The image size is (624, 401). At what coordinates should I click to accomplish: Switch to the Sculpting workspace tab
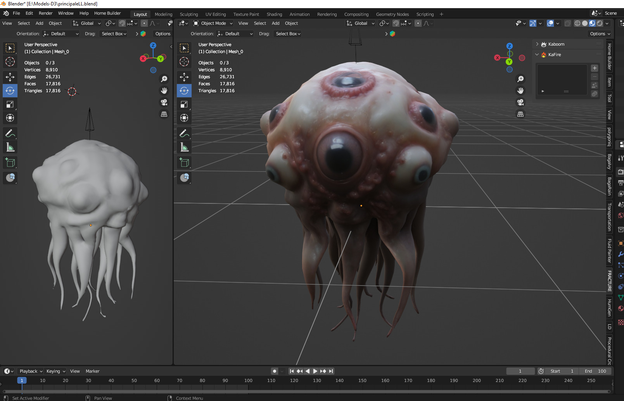(x=189, y=14)
